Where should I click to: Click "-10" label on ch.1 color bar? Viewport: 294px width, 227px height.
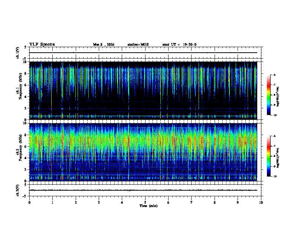(x=274, y=115)
